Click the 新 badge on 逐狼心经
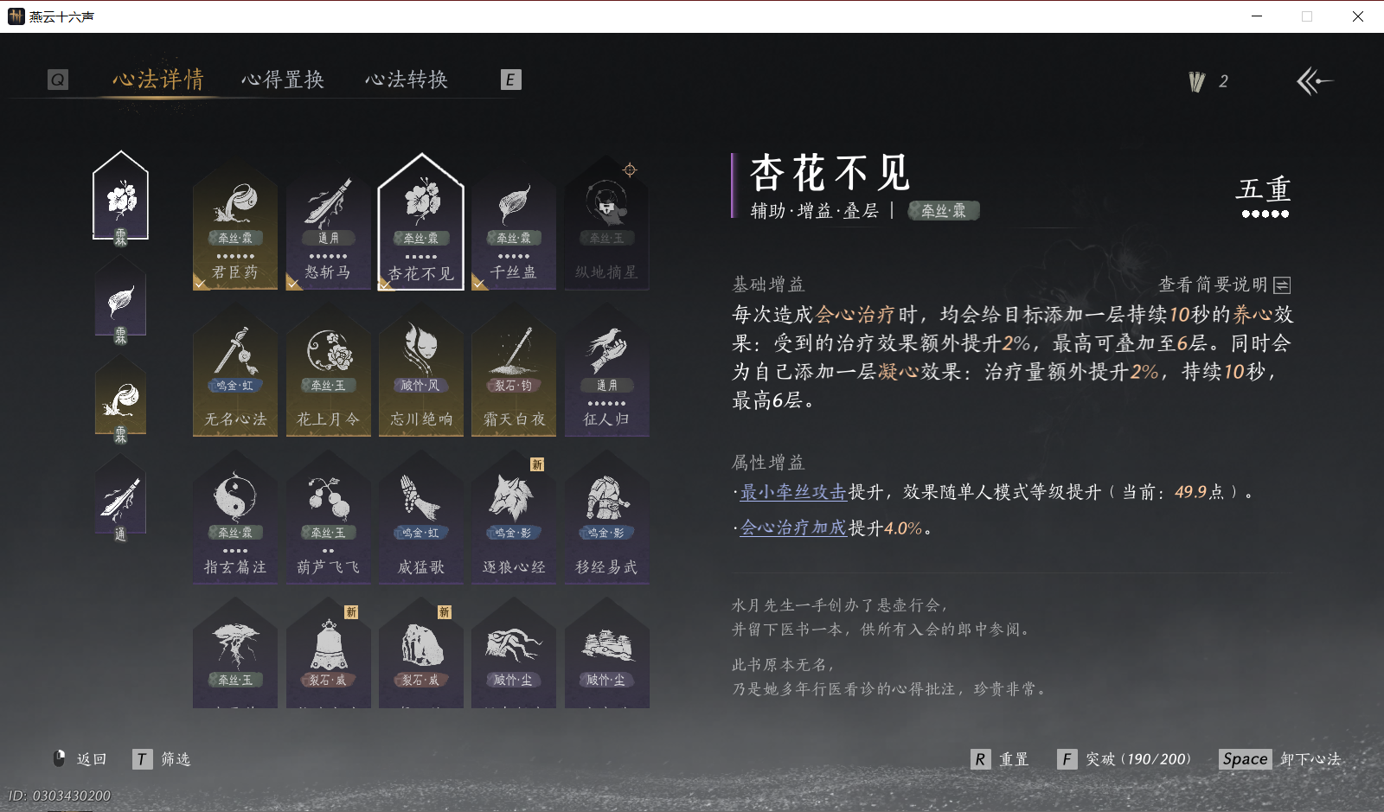The width and height of the screenshot is (1384, 812). pos(537,464)
